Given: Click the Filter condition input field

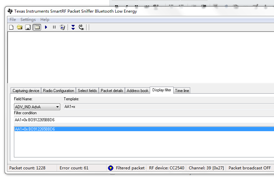Looking at the screenshot, I should click(x=144, y=120).
